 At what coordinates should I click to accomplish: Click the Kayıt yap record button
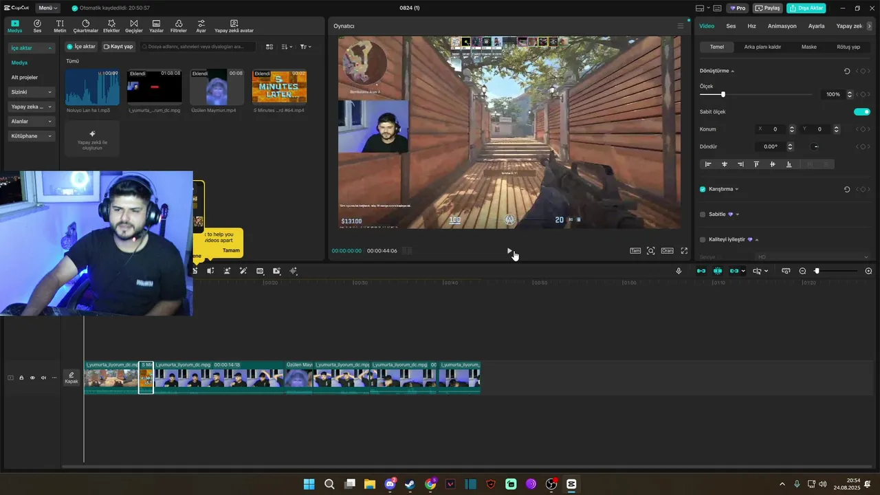[118, 47]
